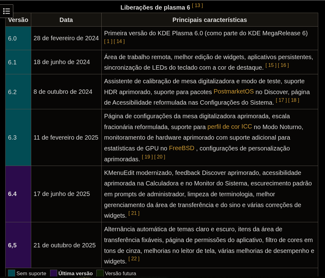Click the Sem suporte teal legend swatch
This screenshot has height=278, width=325.
12,273
